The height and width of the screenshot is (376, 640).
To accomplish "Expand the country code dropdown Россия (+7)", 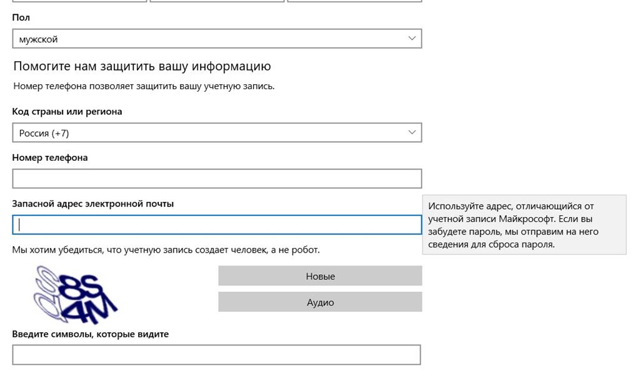I will point(217,133).
